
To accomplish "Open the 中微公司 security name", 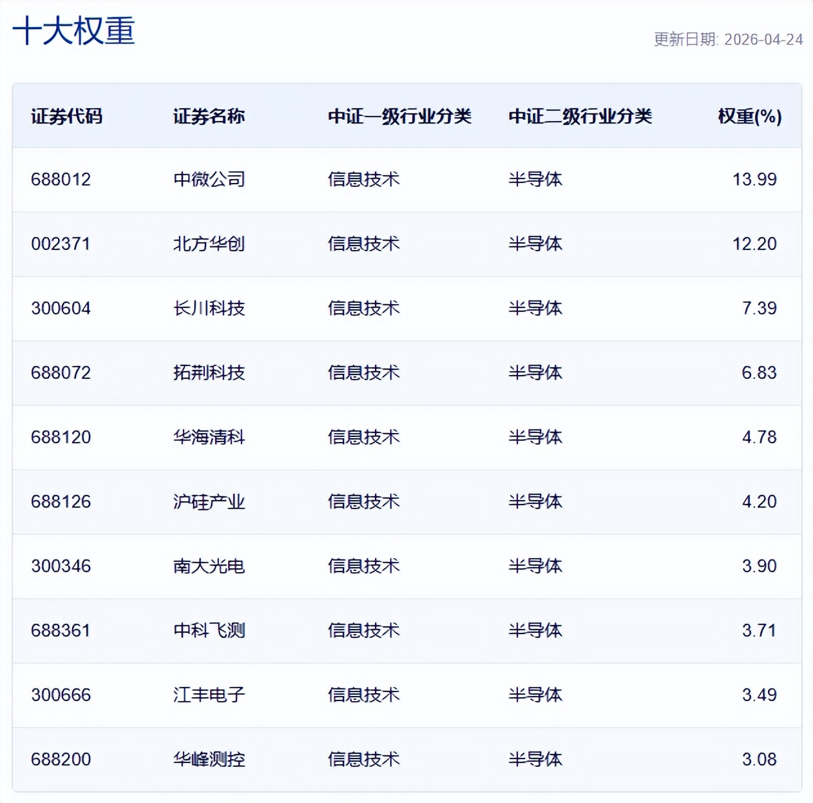I will coord(209,179).
